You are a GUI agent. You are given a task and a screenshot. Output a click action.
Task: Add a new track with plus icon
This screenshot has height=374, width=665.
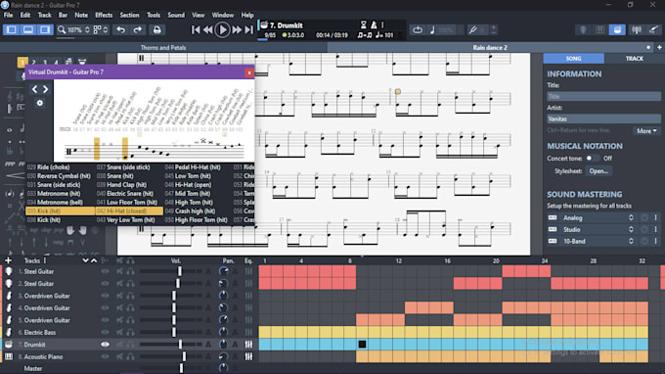[x=8, y=260]
